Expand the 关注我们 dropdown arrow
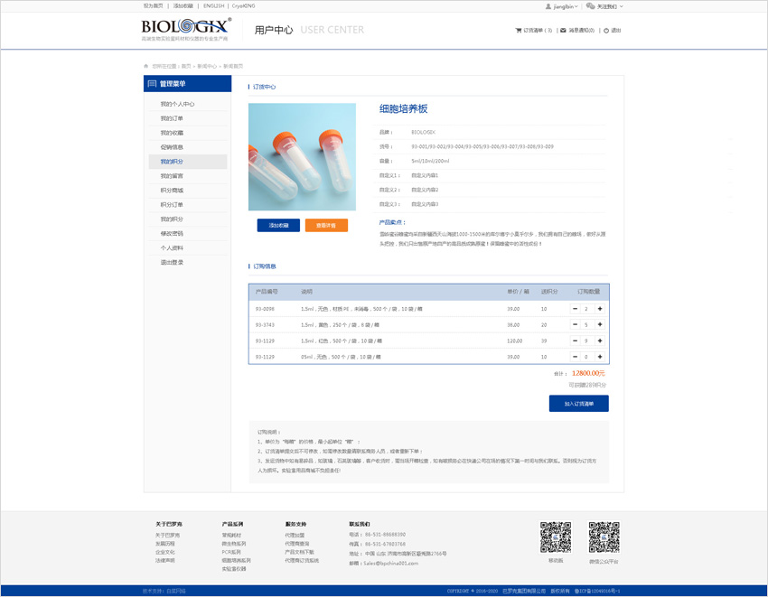This screenshot has height=597, width=768. [x=622, y=6]
